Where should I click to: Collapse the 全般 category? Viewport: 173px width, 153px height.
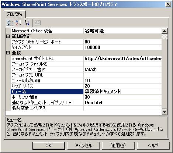tap(8, 53)
